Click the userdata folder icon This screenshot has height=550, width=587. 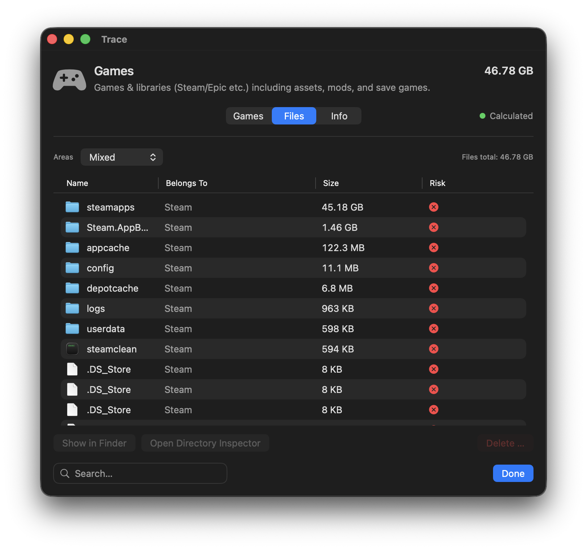(x=72, y=329)
